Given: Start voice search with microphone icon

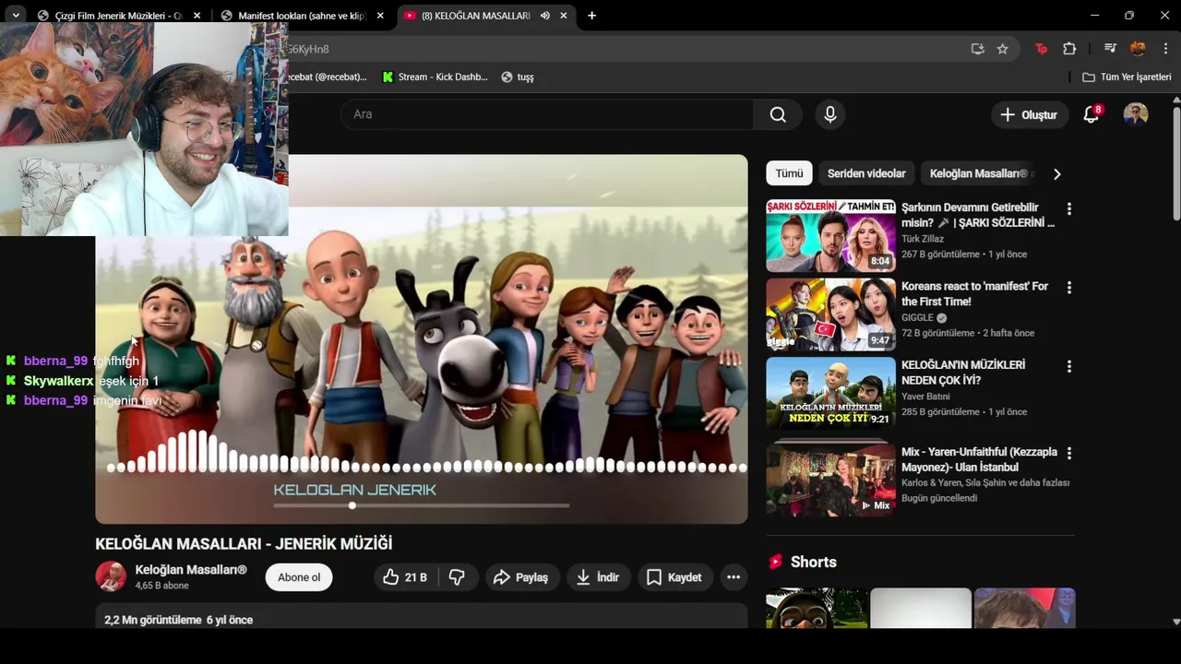Looking at the screenshot, I should pyautogui.click(x=830, y=114).
